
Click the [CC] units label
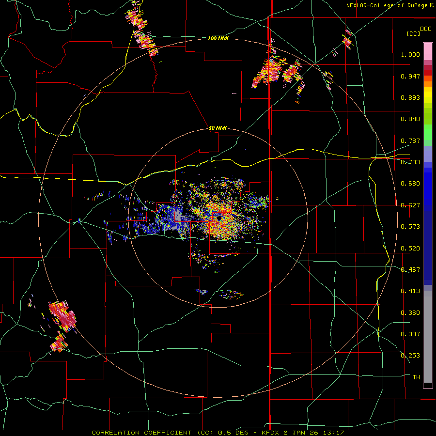pyautogui.click(x=413, y=33)
